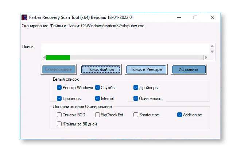Click the Поиск в Реестре button
Screen dimensions: 241x152
coord(146,69)
